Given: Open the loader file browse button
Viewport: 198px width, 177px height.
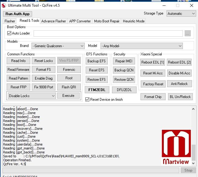Looking at the screenshot, I should click(x=187, y=33).
